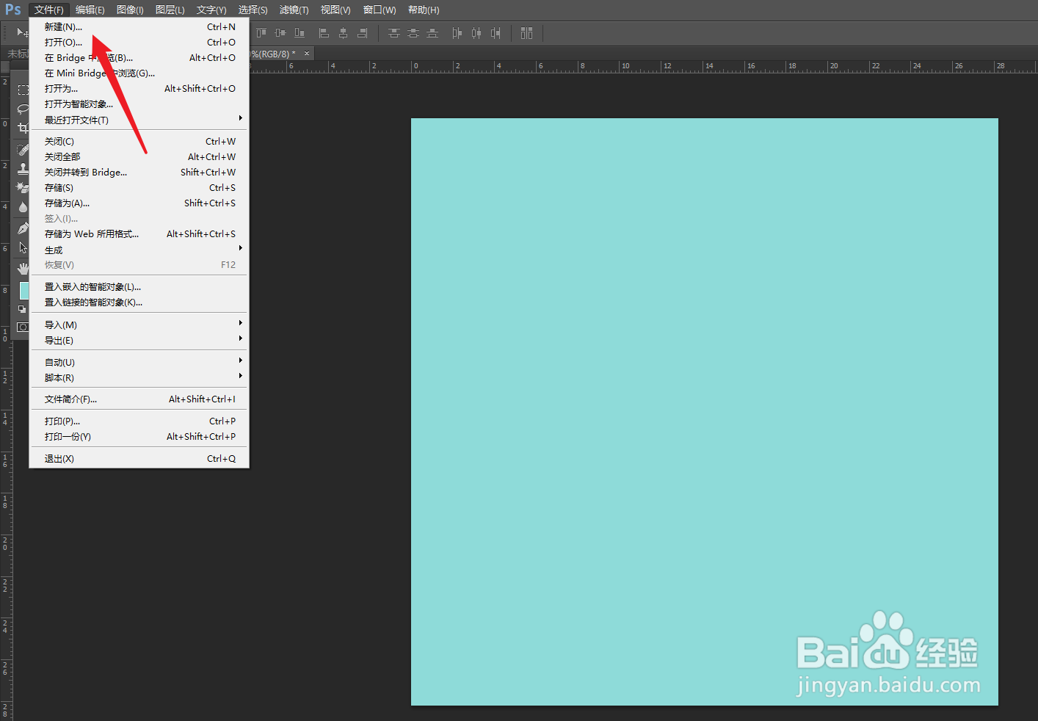Select the Rectangular Marquee tool
Image resolution: width=1038 pixels, height=721 pixels.
tap(23, 90)
